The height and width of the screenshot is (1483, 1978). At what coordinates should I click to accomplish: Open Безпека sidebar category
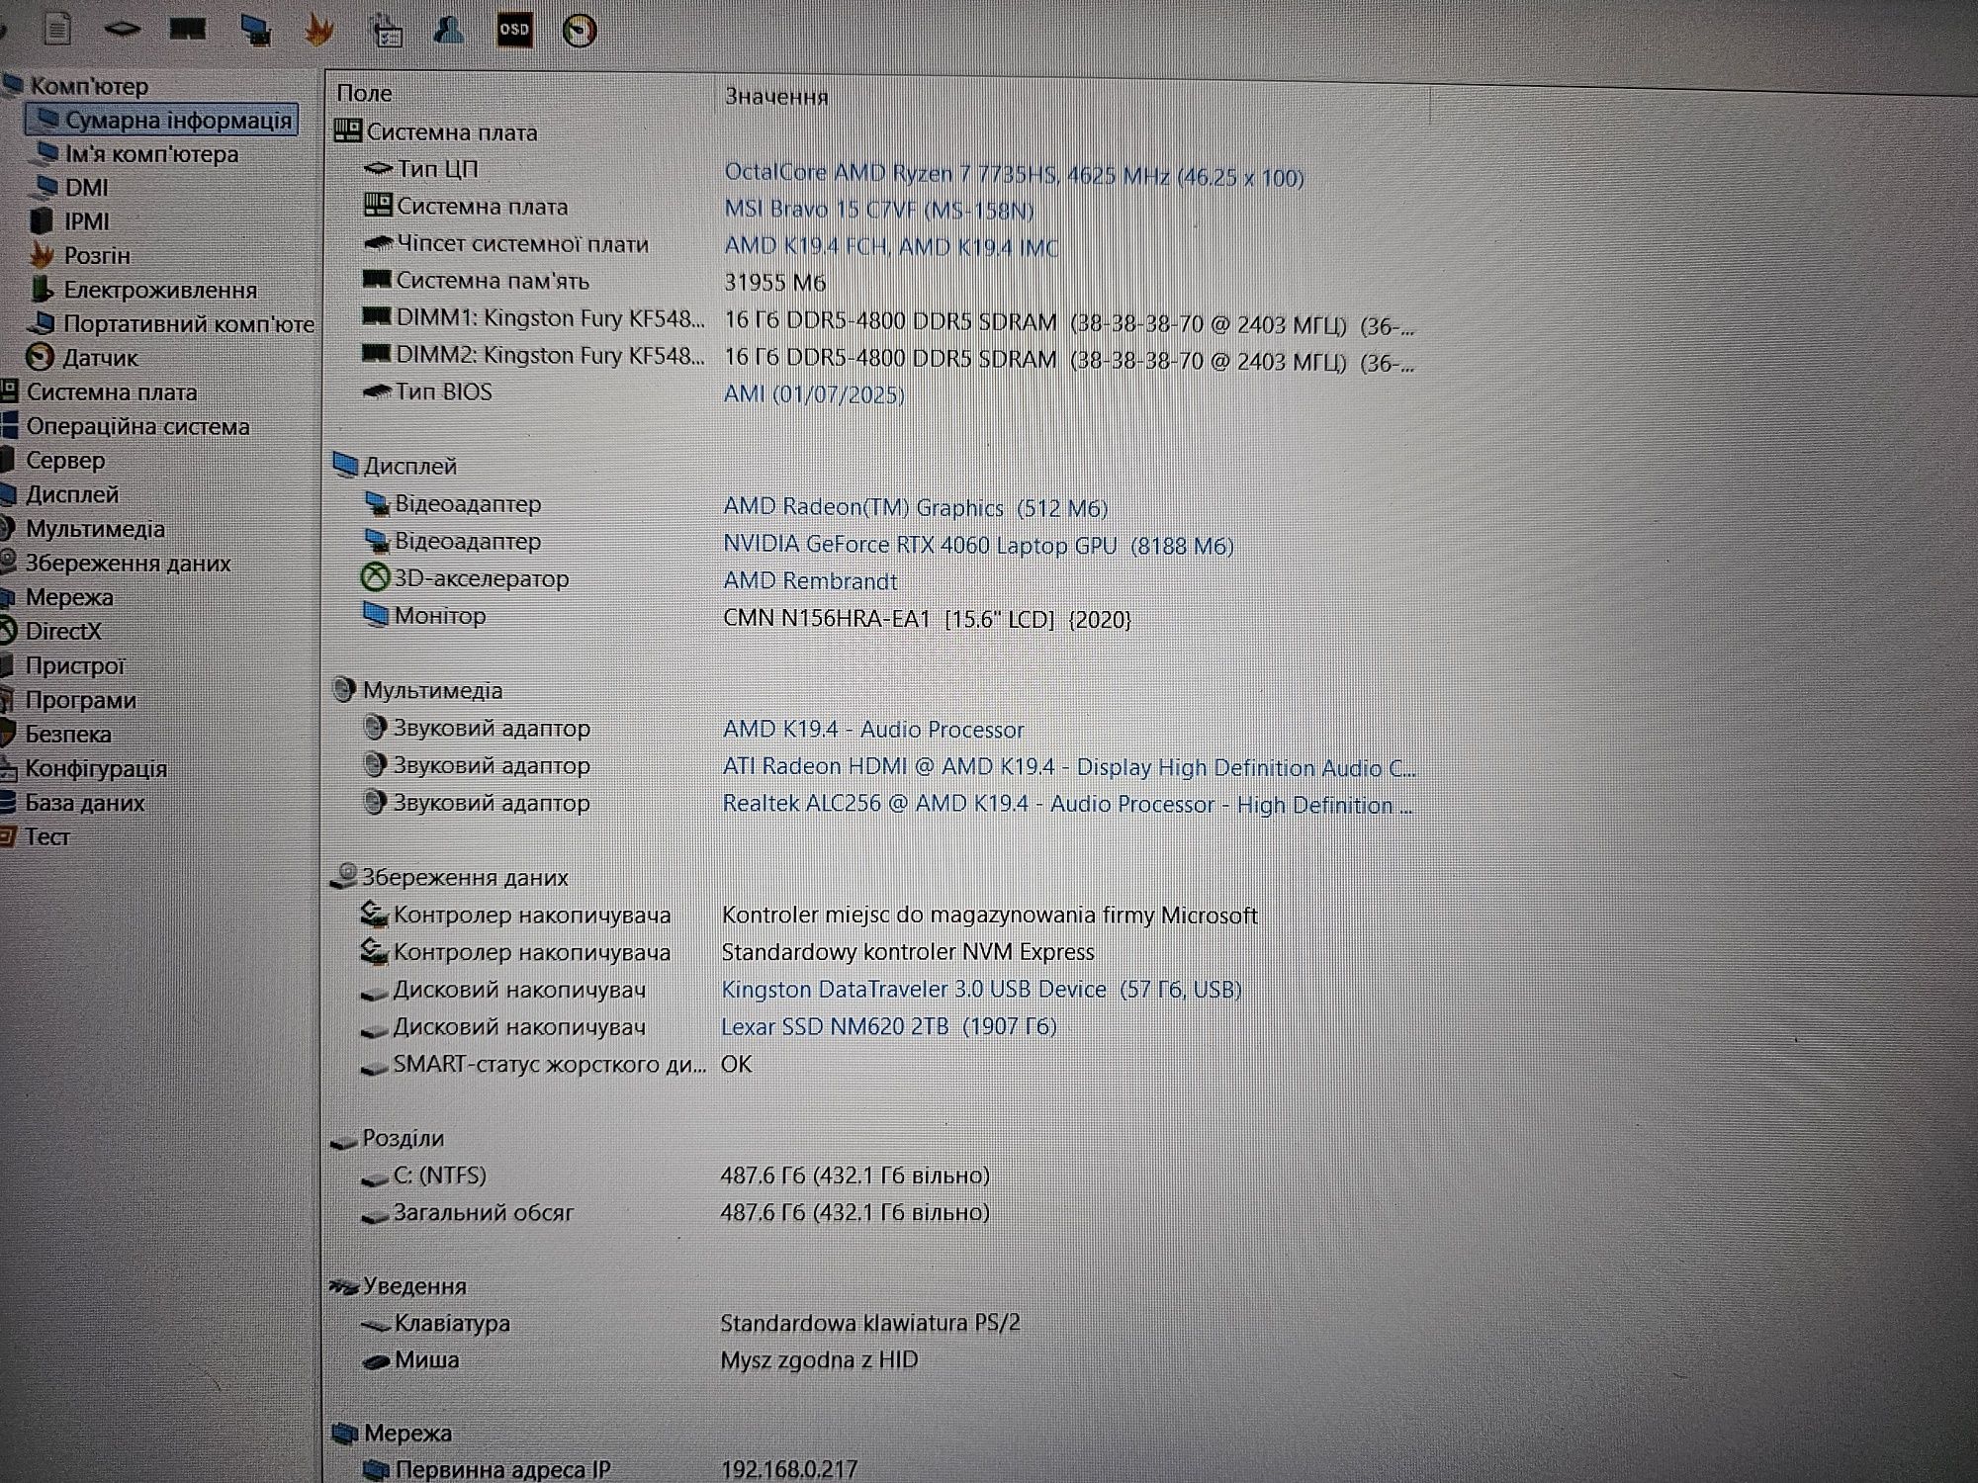click(x=56, y=734)
